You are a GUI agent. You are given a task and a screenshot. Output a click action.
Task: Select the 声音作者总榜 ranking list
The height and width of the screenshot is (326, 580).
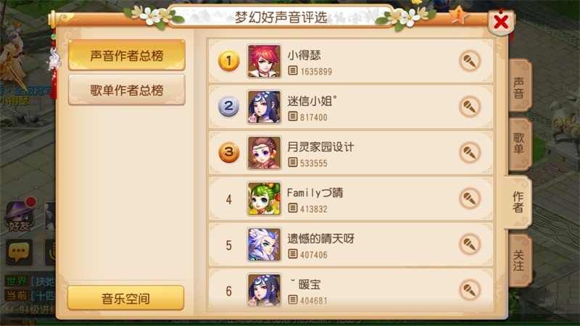[x=126, y=56]
